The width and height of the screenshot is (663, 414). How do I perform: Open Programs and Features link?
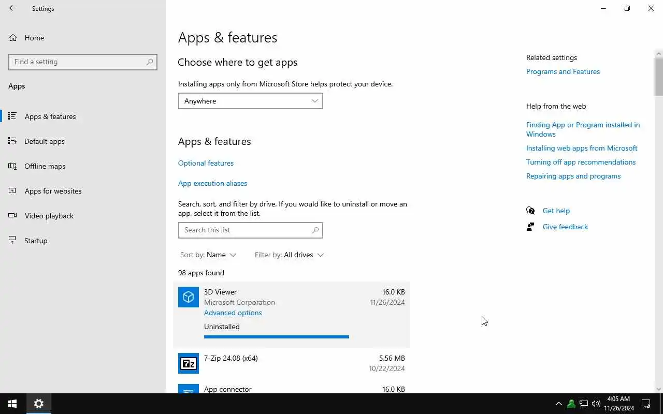[563, 71]
